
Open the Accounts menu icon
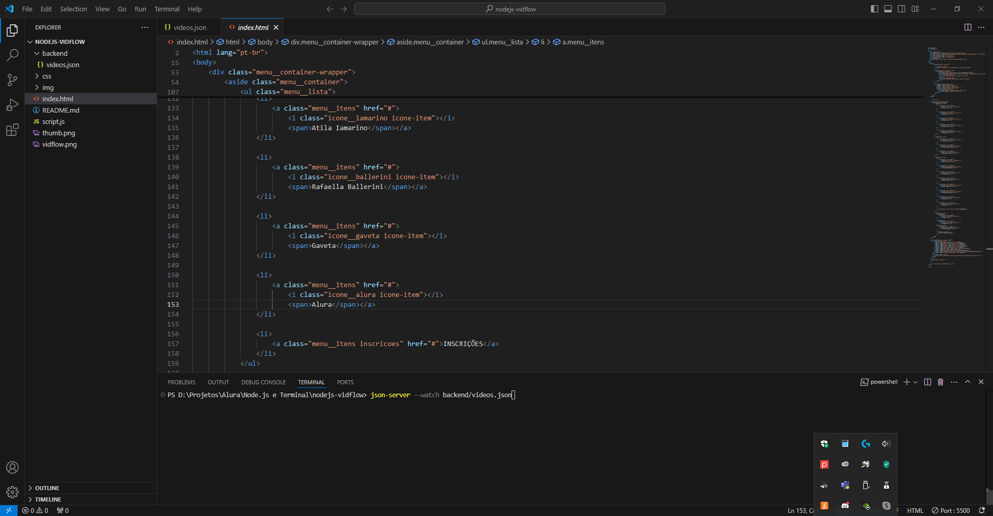point(12,467)
